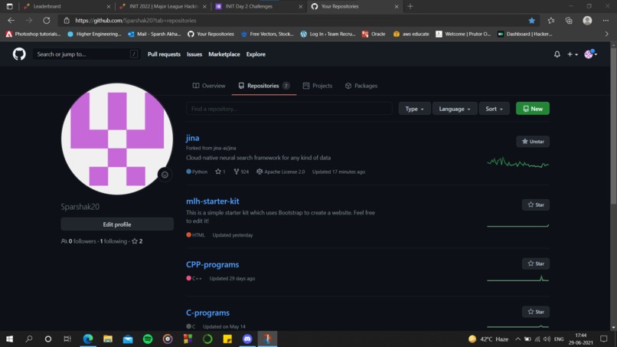Create a repository with New button
Viewport: 617px width, 347px height.
[x=532, y=109]
